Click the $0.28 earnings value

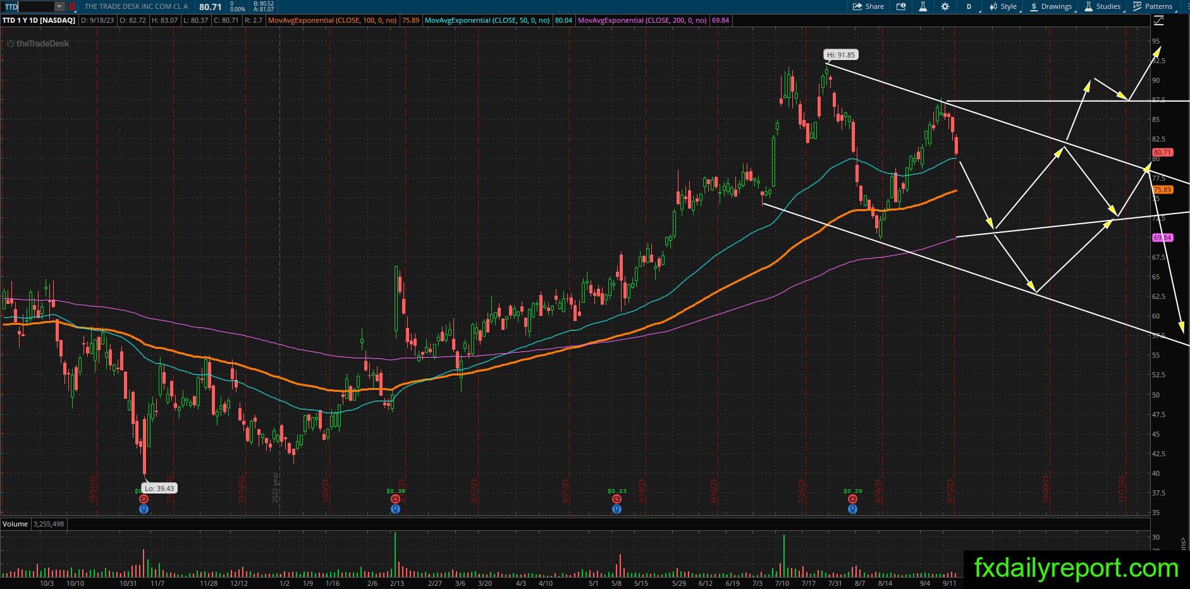point(853,491)
